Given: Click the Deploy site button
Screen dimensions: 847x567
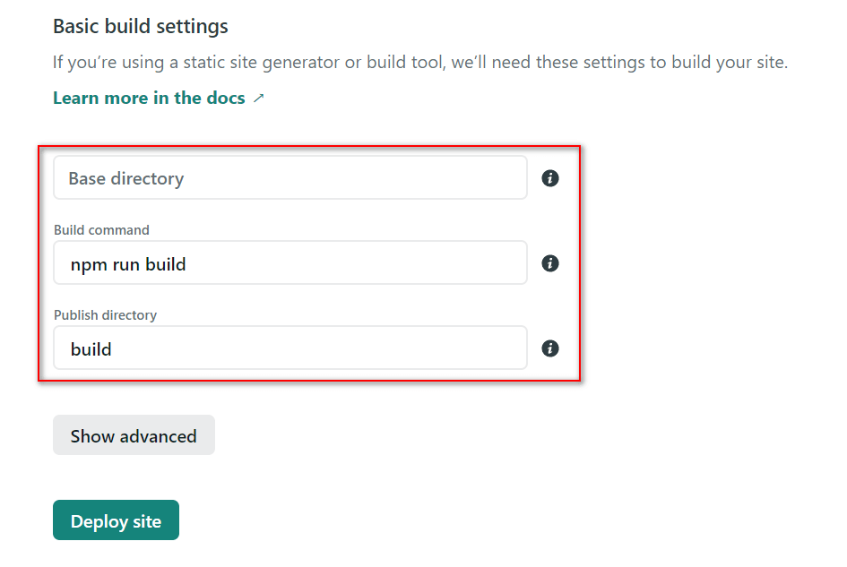Looking at the screenshot, I should (116, 520).
